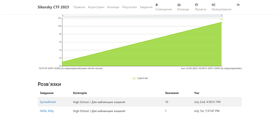This screenshot has width=279, height=136.
Task: Click the team group icon for Команда
Action: (x=179, y=5)
